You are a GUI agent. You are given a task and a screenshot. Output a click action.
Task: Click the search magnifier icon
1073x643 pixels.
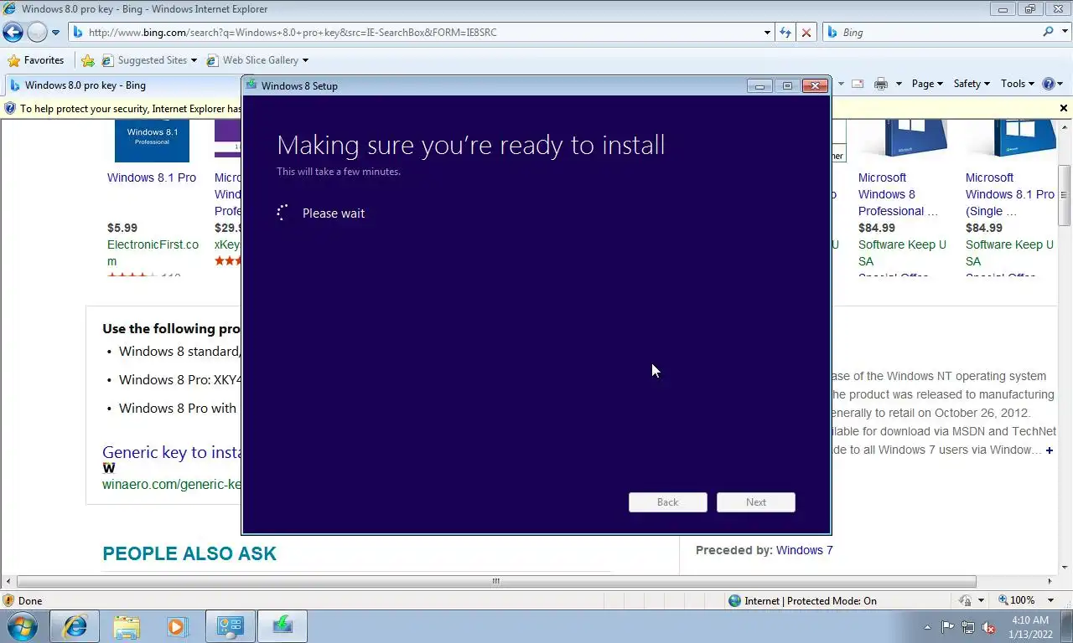(x=1048, y=32)
